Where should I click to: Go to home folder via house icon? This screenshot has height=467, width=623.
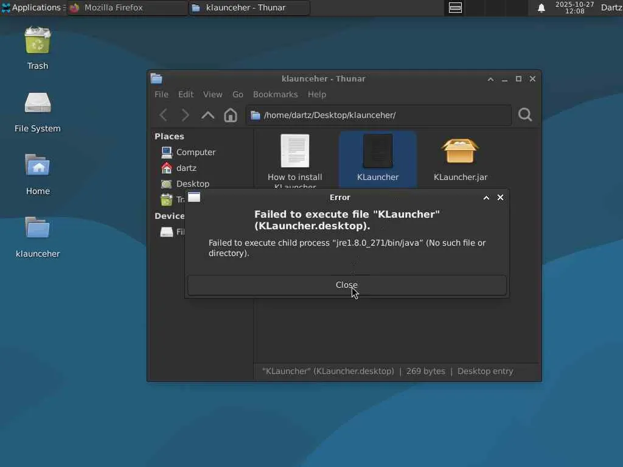[x=231, y=115]
